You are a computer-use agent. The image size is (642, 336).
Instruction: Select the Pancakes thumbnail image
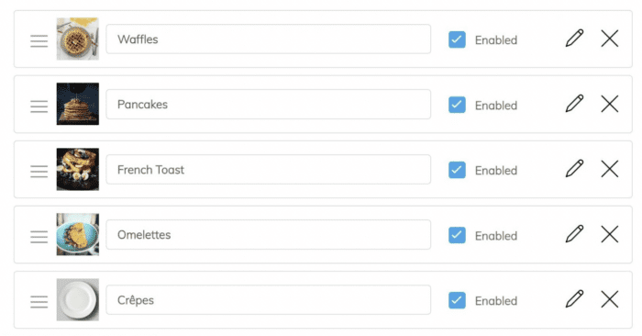pyautogui.click(x=78, y=104)
